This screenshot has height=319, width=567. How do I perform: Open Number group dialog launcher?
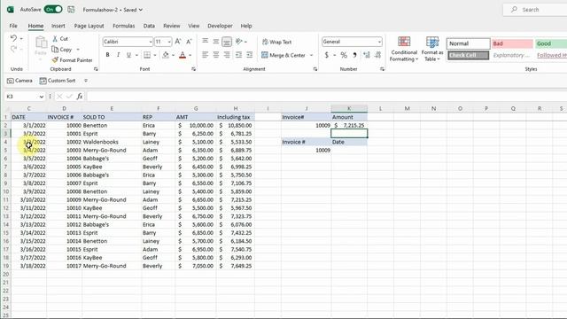point(382,69)
